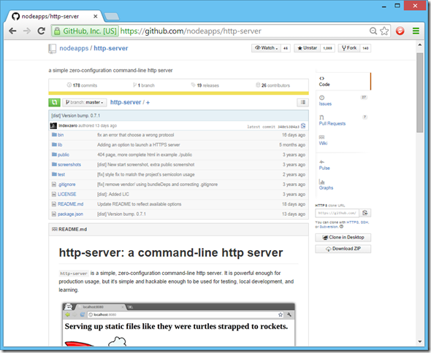View 1 branch link

tap(144, 85)
